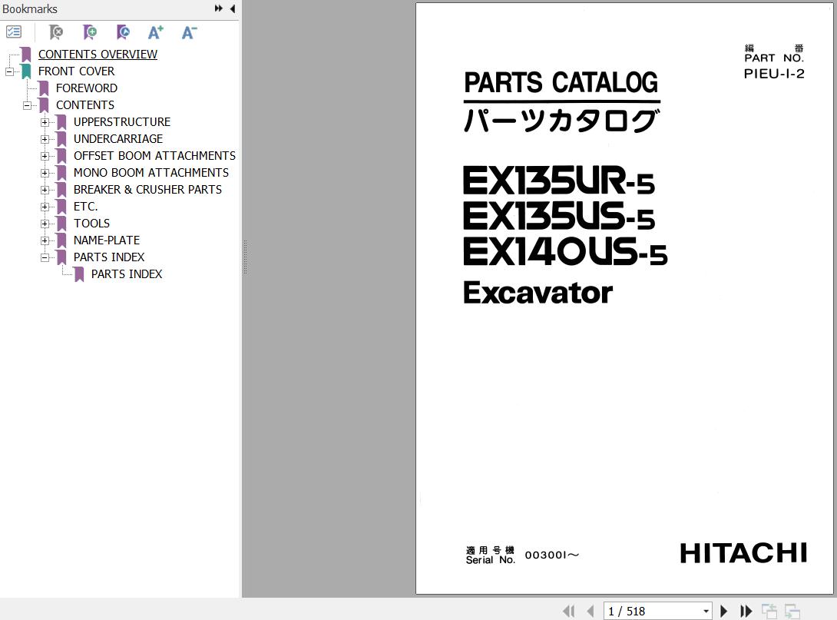Click the serial number 003001~ text
837x620 pixels.
pos(552,555)
